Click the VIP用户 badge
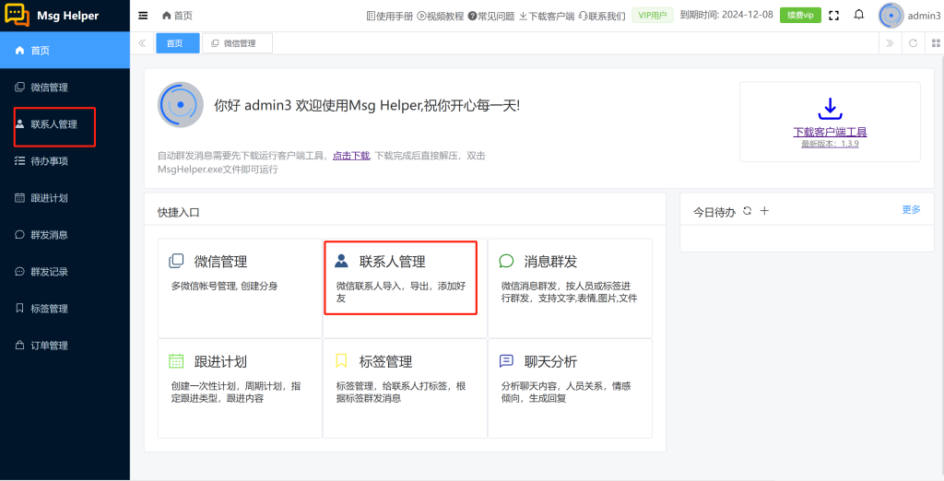The width and height of the screenshot is (944, 481). [x=653, y=16]
